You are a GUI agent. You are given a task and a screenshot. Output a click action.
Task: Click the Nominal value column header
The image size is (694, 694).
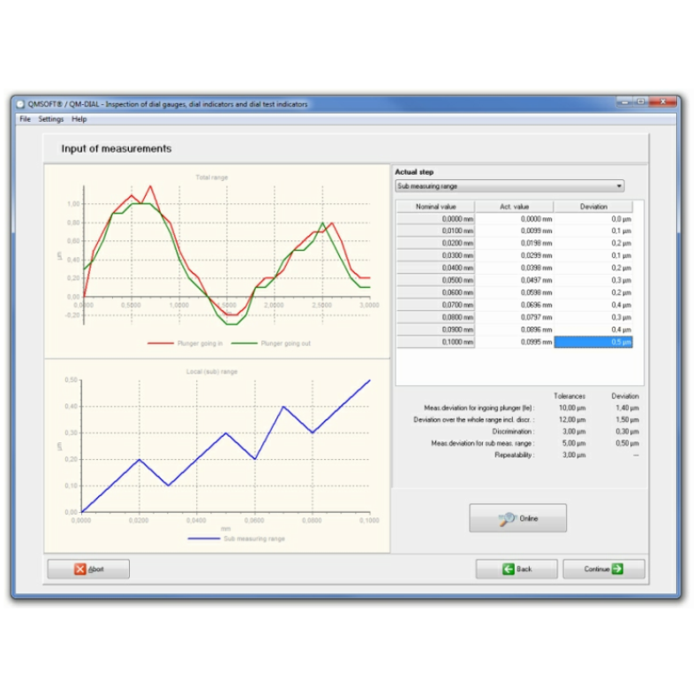click(x=435, y=207)
